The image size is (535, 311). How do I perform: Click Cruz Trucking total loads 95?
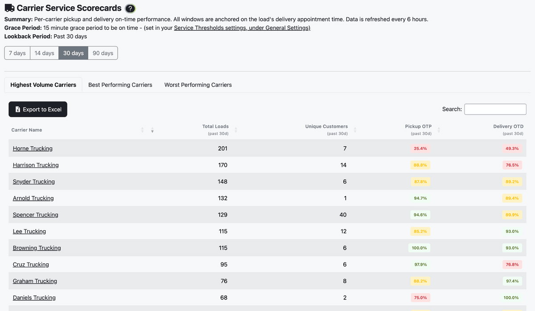(224, 264)
